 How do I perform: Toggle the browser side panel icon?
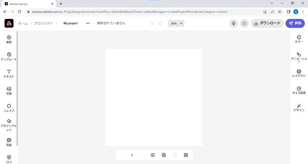(x=288, y=12)
